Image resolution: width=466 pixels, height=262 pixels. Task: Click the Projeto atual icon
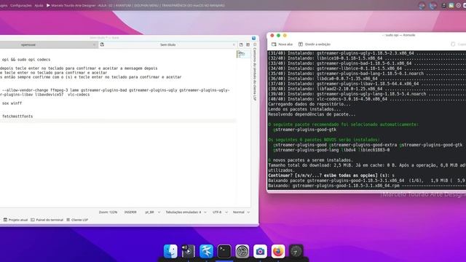click(x=5, y=220)
